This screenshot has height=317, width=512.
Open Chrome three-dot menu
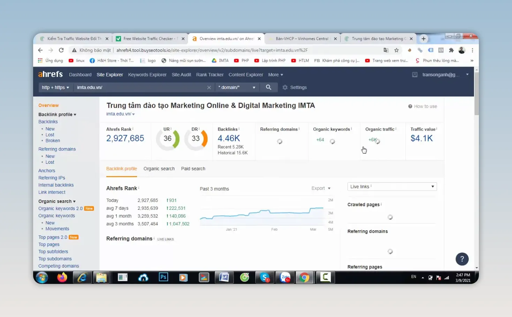[x=472, y=50]
